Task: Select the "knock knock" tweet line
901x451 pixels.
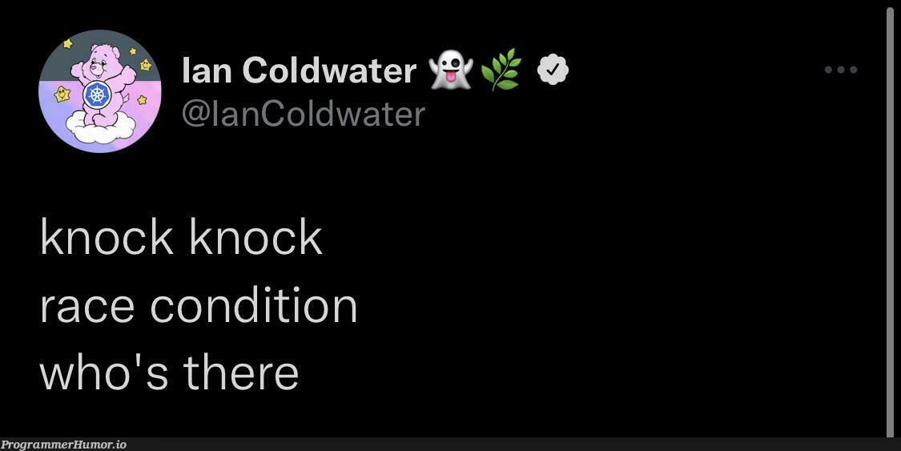Action: pyautogui.click(x=181, y=236)
